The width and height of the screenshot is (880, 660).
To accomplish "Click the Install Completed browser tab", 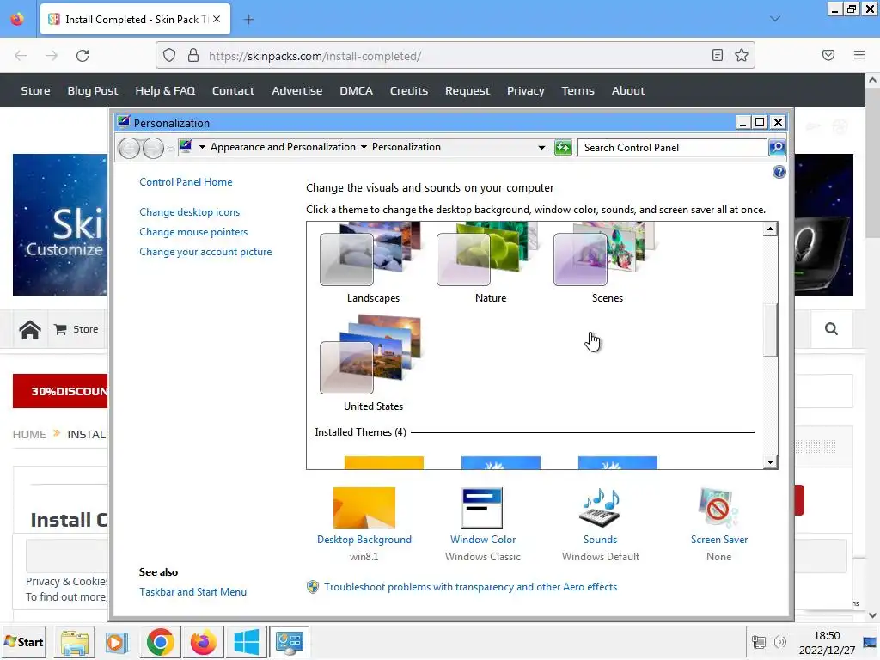I will coord(135,20).
